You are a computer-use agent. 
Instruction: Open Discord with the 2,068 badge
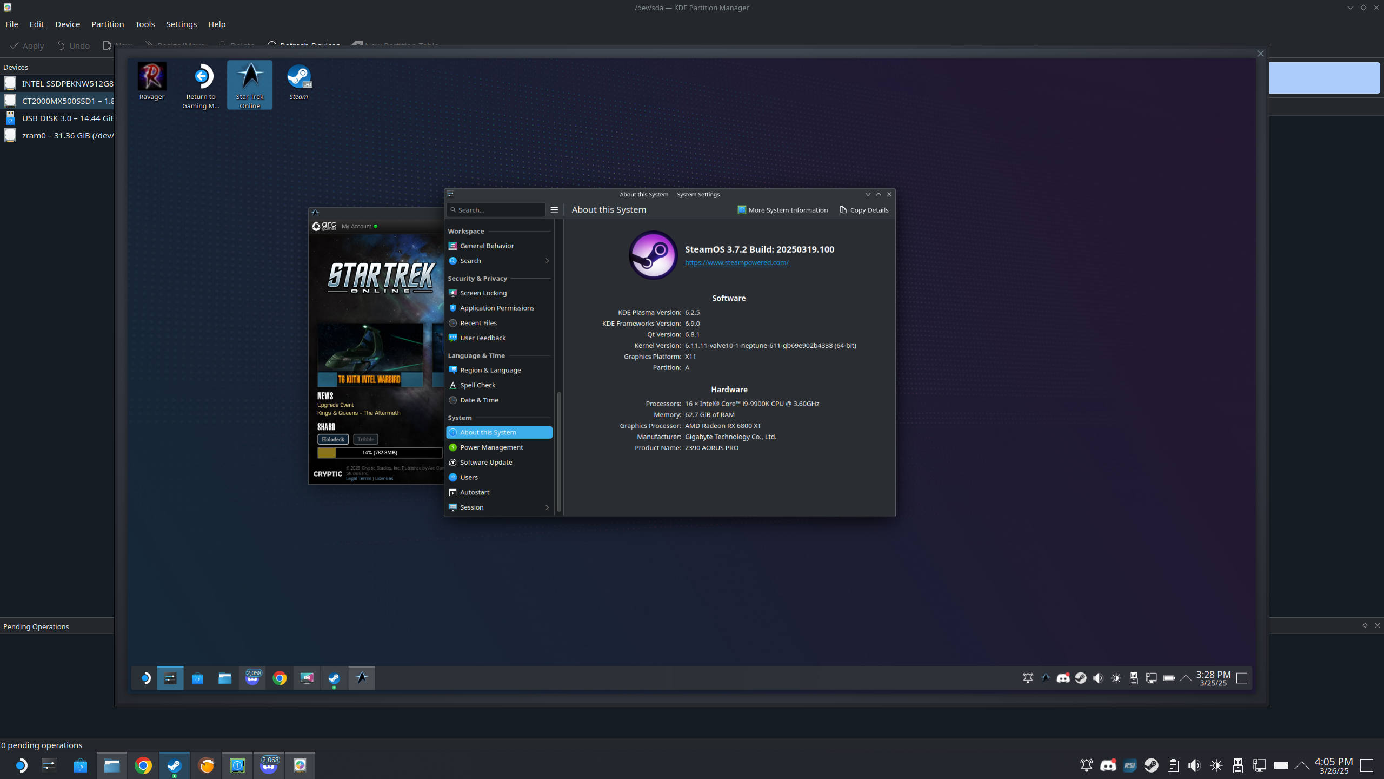269,765
